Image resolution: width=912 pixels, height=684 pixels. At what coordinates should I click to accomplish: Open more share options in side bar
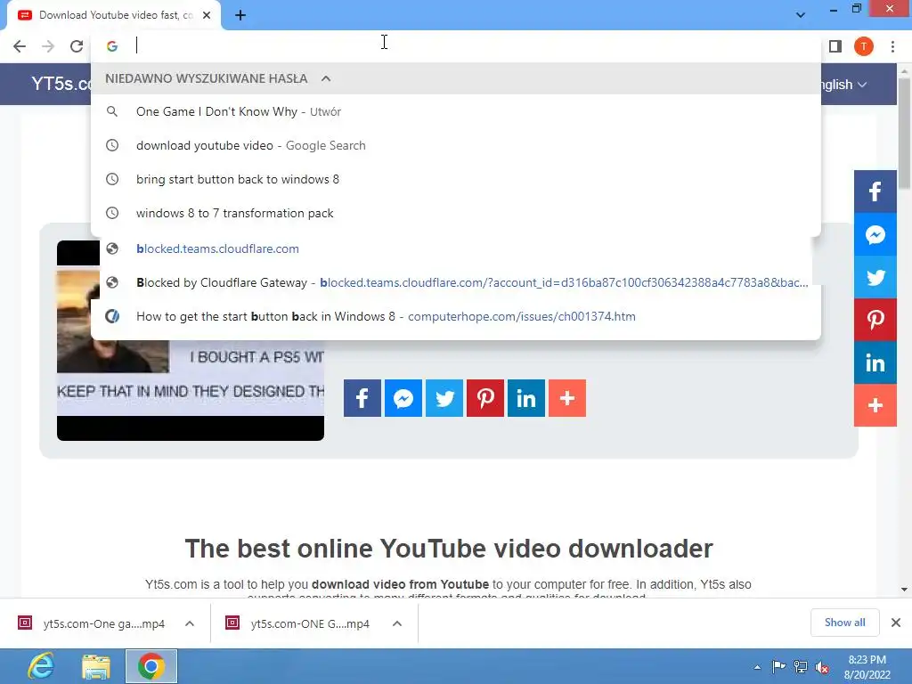[875, 405]
